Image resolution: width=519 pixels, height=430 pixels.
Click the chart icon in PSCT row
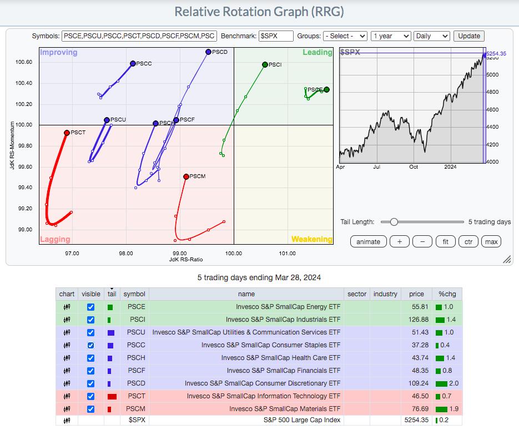[67, 396]
